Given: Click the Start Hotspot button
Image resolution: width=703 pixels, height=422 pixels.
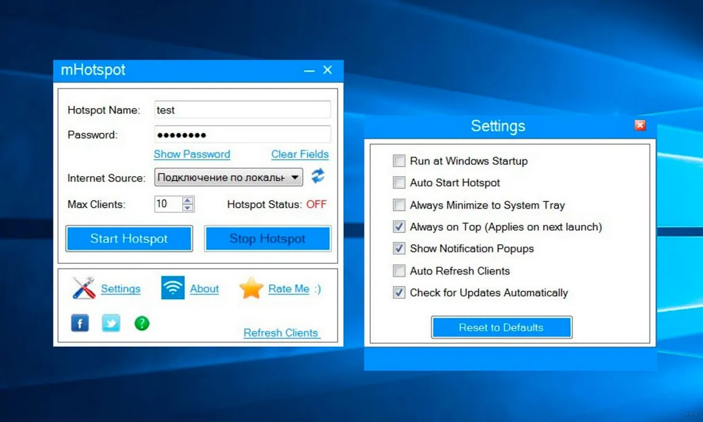Looking at the screenshot, I should (129, 239).
